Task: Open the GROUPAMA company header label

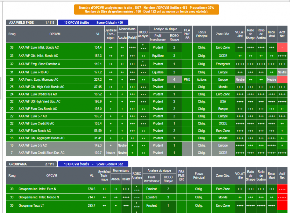Action: pyautogui.click(x=31, y=164)
